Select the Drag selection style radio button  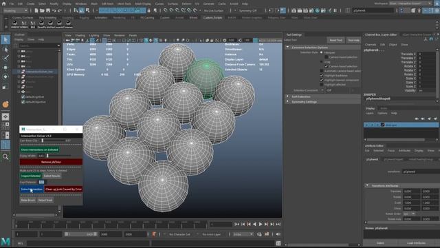pos(322,61)
